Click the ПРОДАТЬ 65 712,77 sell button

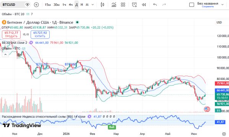[11, 35]
